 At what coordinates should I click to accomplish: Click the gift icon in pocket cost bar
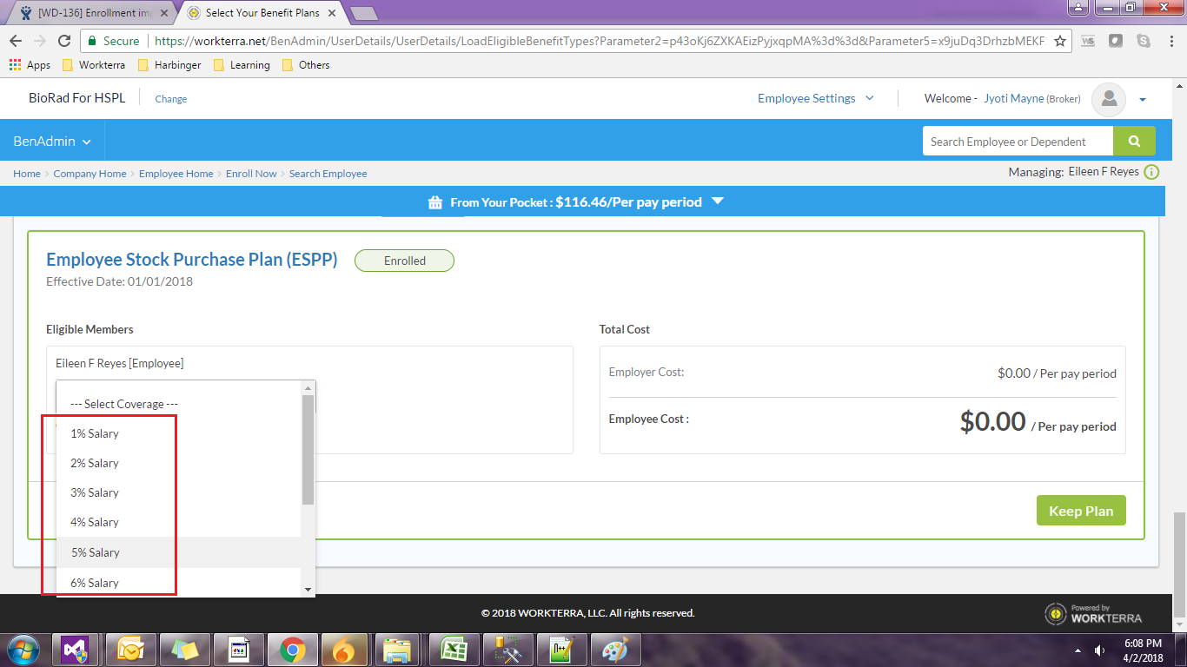point(435,202)
